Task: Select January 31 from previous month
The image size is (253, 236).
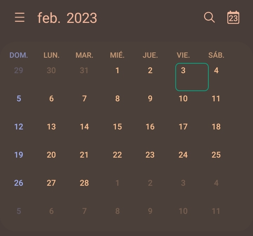Action: point(84,70)
